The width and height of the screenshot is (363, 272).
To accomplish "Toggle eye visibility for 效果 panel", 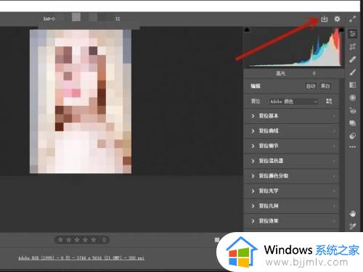I will tap(334, 221).
